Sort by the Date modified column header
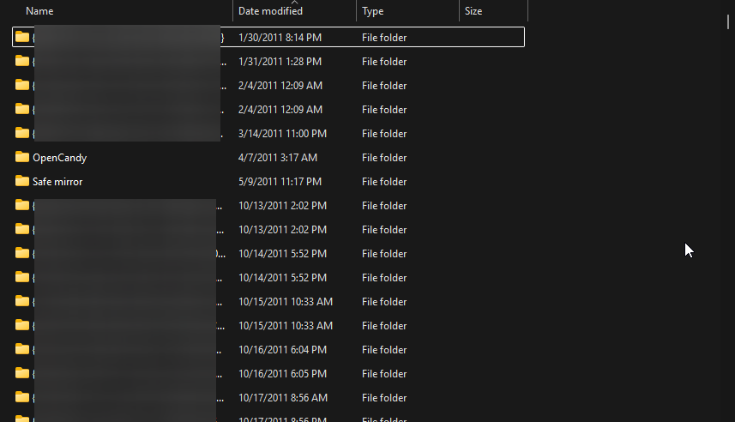The height and width of the screenshot is (422, 735). click(x=270, y=11)
